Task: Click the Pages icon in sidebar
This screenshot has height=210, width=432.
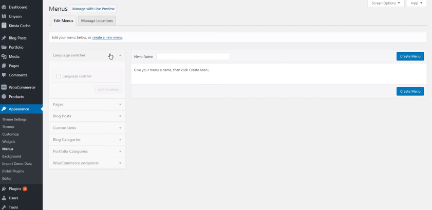Action: [4, 66]
